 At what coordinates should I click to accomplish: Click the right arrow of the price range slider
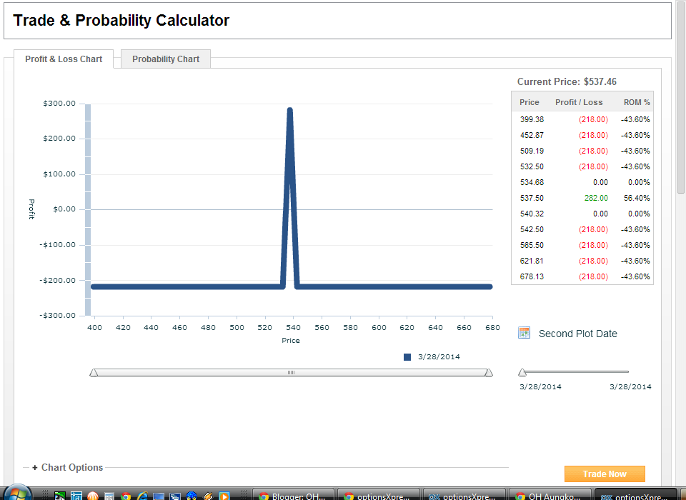[x=489, y=372]
